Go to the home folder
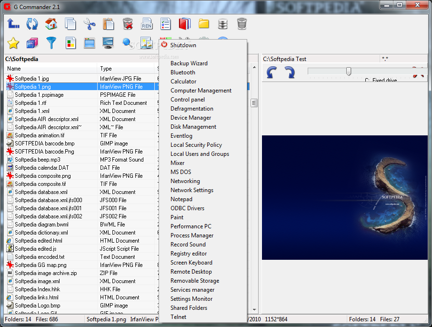This screenshot has width=432, height=327. (x=51, y=24)
